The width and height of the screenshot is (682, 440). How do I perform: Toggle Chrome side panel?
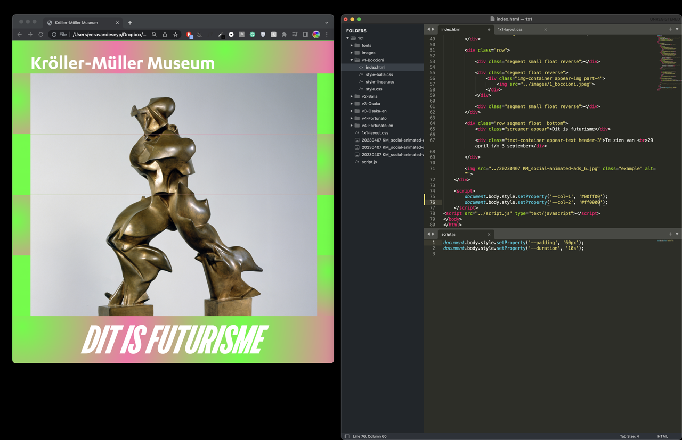(305, 35)
